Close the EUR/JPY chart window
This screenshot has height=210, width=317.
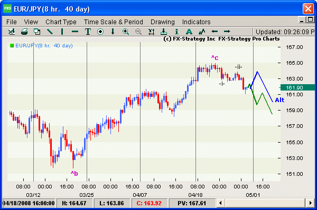(x=308, y=9)
